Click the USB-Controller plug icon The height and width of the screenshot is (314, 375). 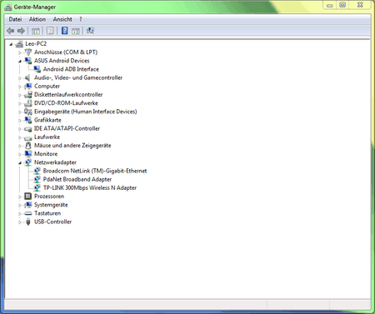point(28,222)
